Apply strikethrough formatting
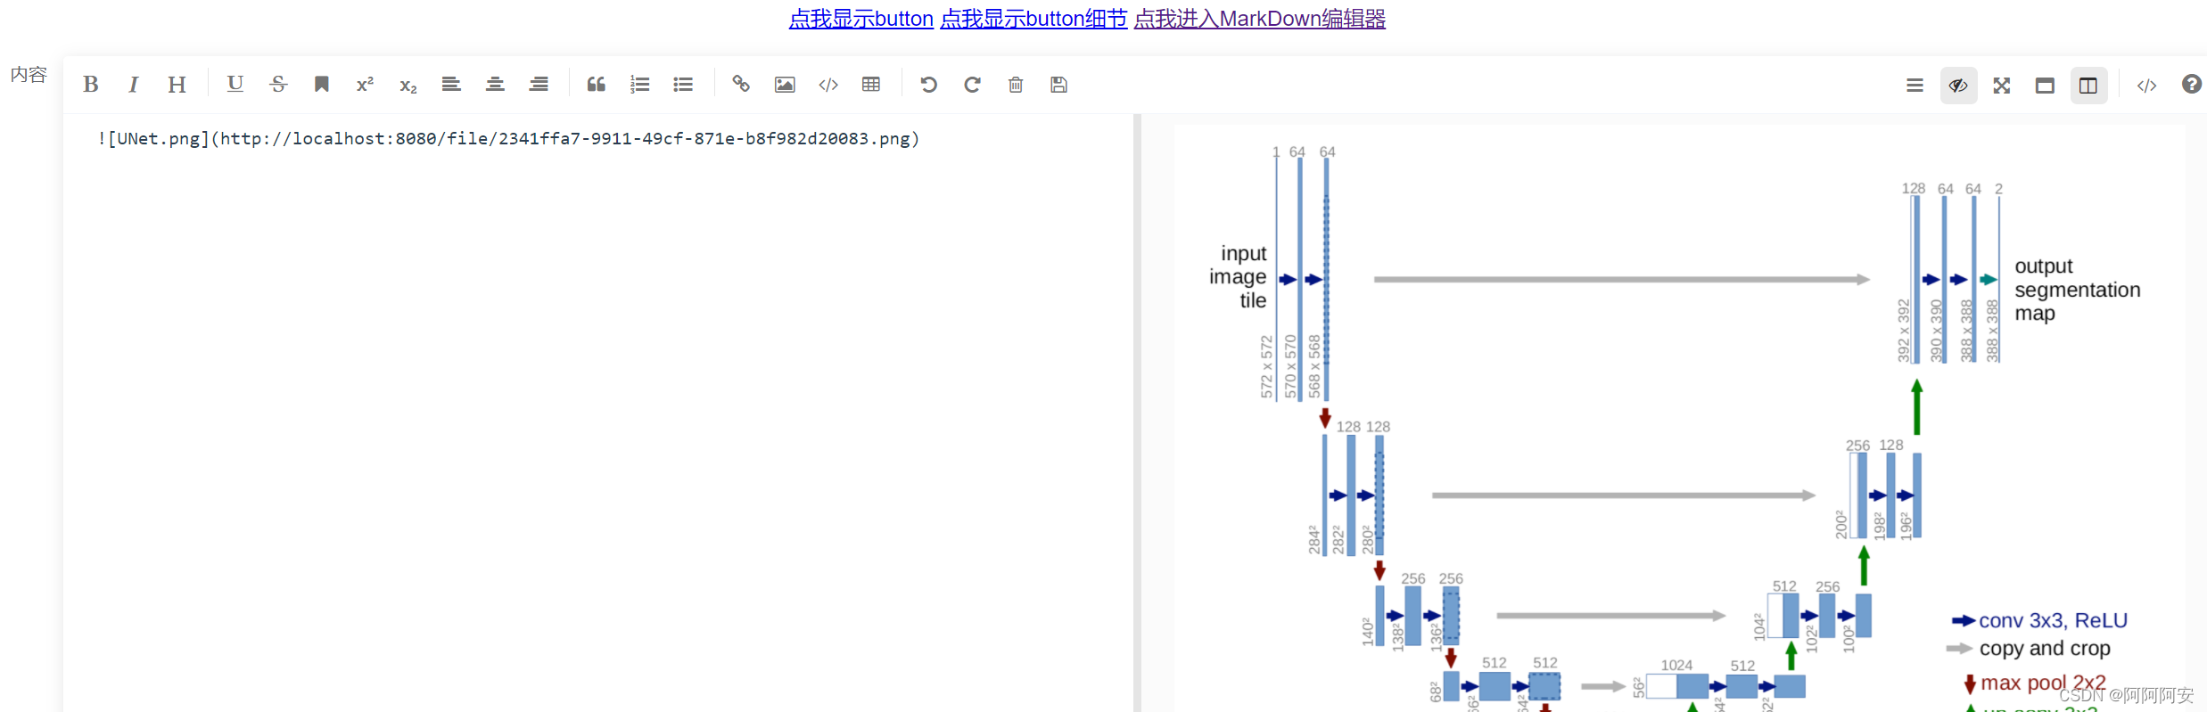 [278, 84]
